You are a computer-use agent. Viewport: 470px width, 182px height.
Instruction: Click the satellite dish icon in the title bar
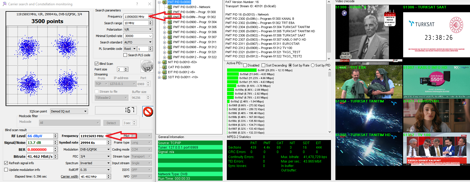pos(4,4)
